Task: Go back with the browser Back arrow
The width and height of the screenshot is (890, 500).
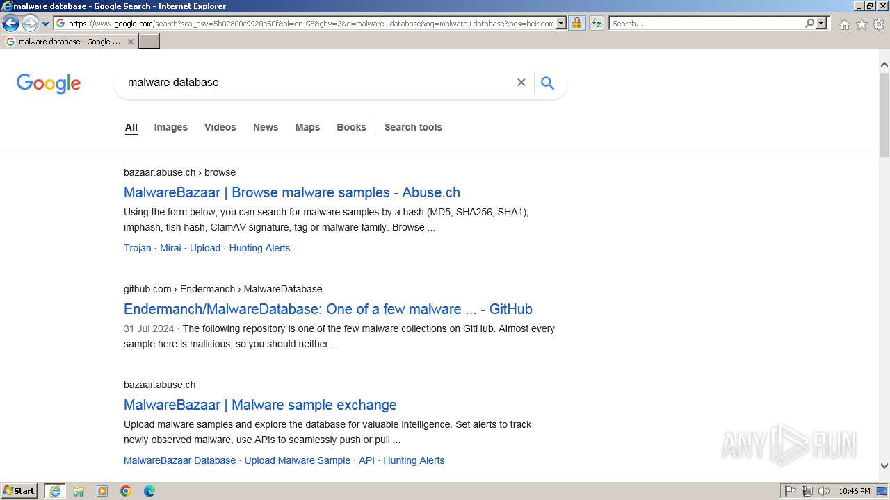Action: pyautogui.click(x=10, y=24)
